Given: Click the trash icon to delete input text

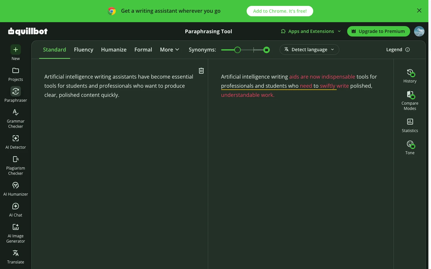Looking at the screenshot, I should point(201,71).
